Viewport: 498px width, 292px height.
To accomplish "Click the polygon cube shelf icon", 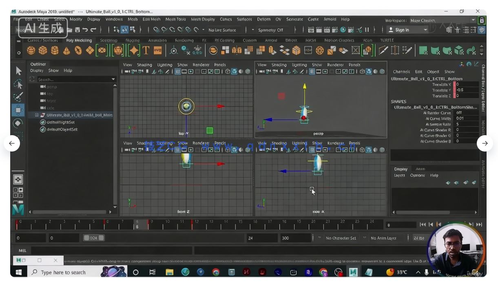I will coord(43,50).
